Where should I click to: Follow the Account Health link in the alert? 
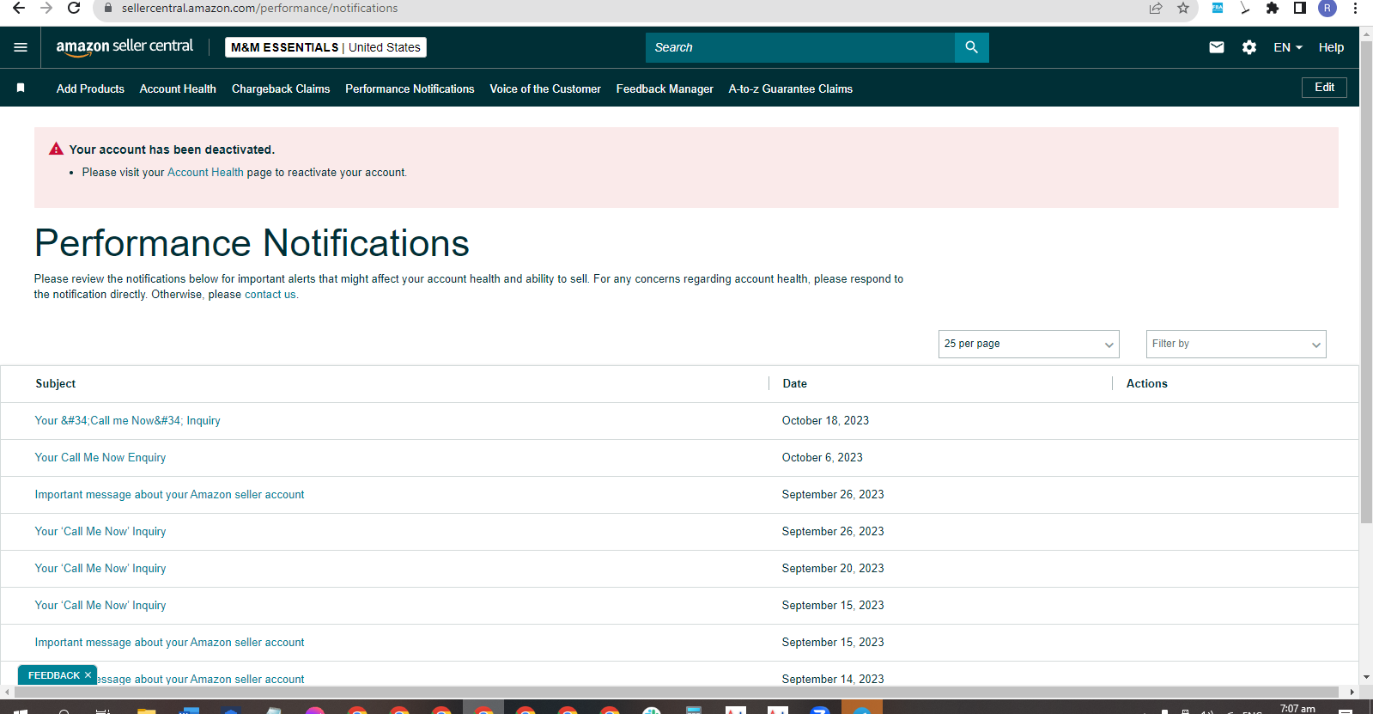point(205,172)
